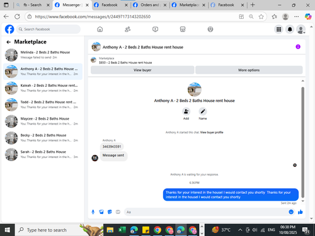The height and width of the screenshot is (236, 315).
Task: Click the chat vertical scrollbar
Action: 302,142
